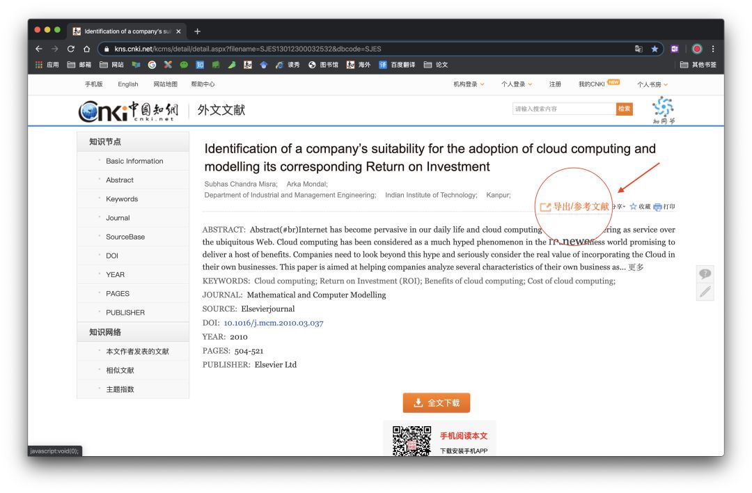Open author Subhas Chandra Misra link
The height and width of the screenshot is (493, 752).
[x=241, y=184]
